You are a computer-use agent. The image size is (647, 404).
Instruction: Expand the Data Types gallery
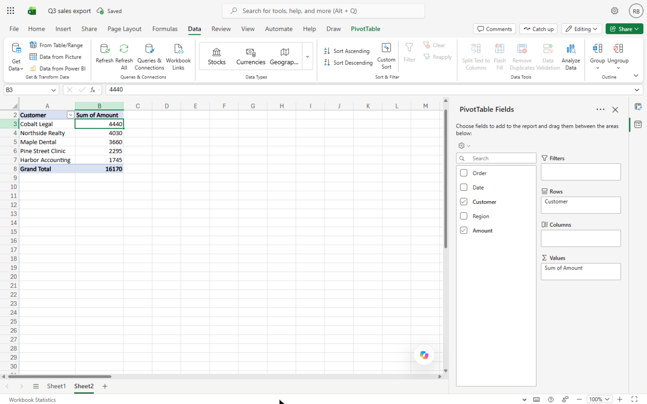click(x=307, y=56)
